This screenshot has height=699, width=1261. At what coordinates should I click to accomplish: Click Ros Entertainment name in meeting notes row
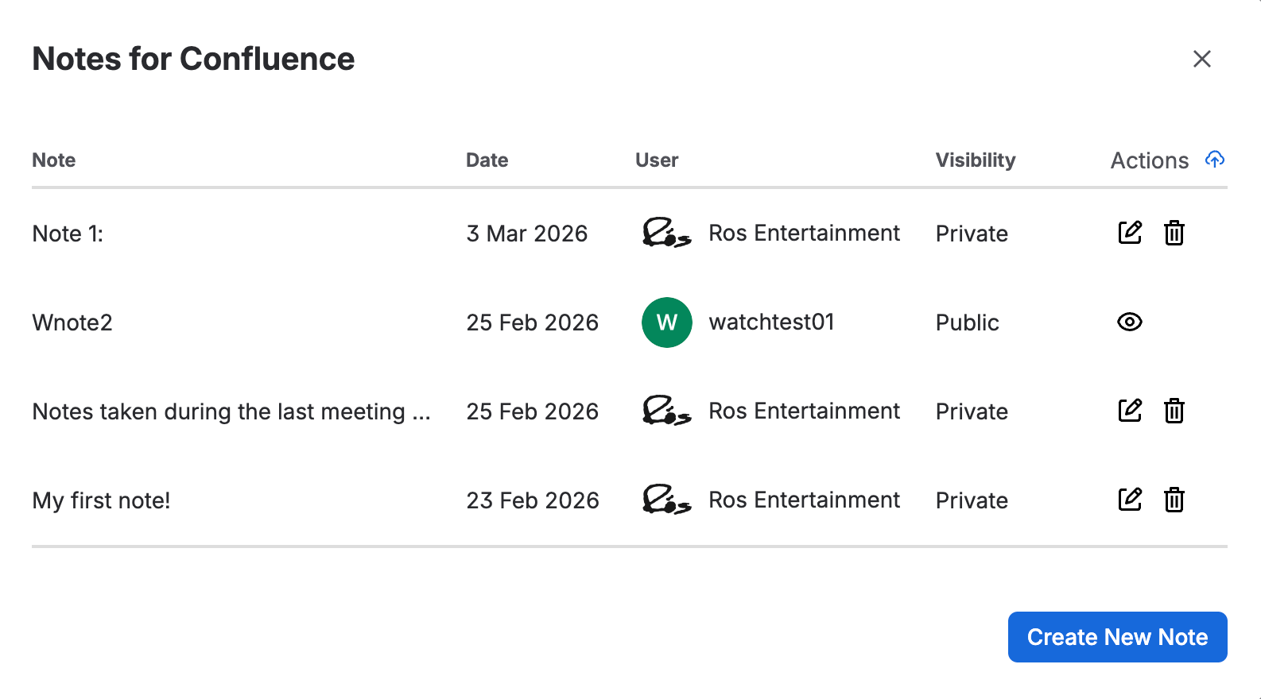coord(805,411)
